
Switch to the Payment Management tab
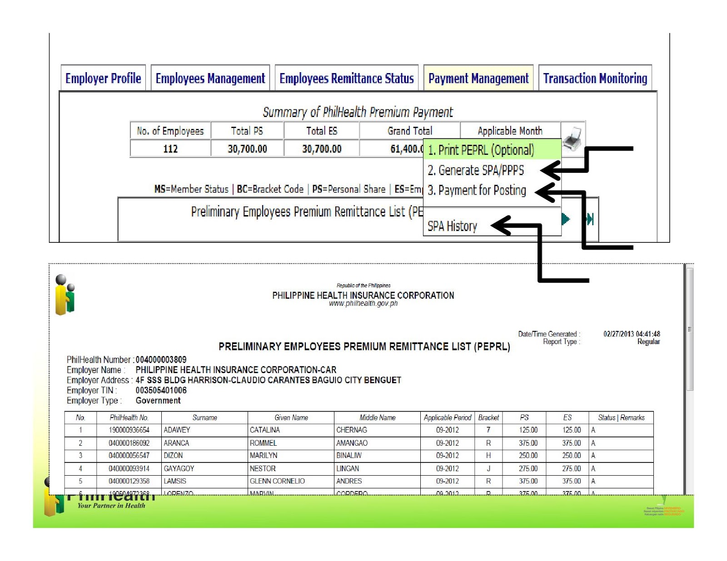[478, 78]
